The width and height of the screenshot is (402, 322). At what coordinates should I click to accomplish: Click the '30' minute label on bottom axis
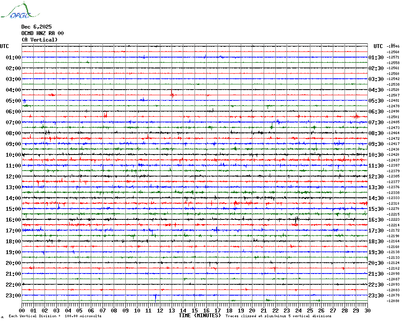click(x=368, y=311)
